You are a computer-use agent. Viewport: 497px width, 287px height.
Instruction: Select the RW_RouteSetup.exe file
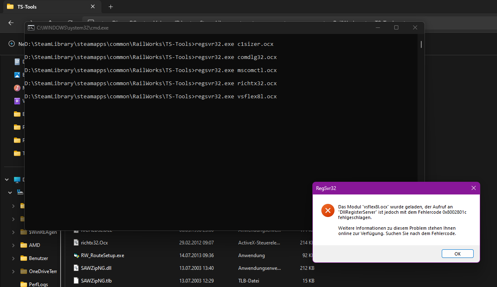[102, 255]
